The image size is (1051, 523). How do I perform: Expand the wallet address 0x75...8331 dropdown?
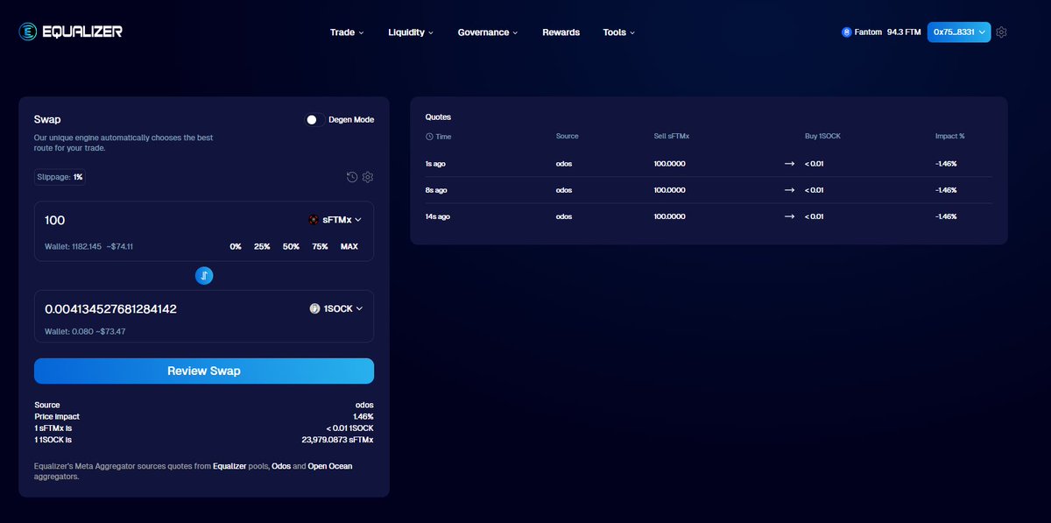(959, 32)
